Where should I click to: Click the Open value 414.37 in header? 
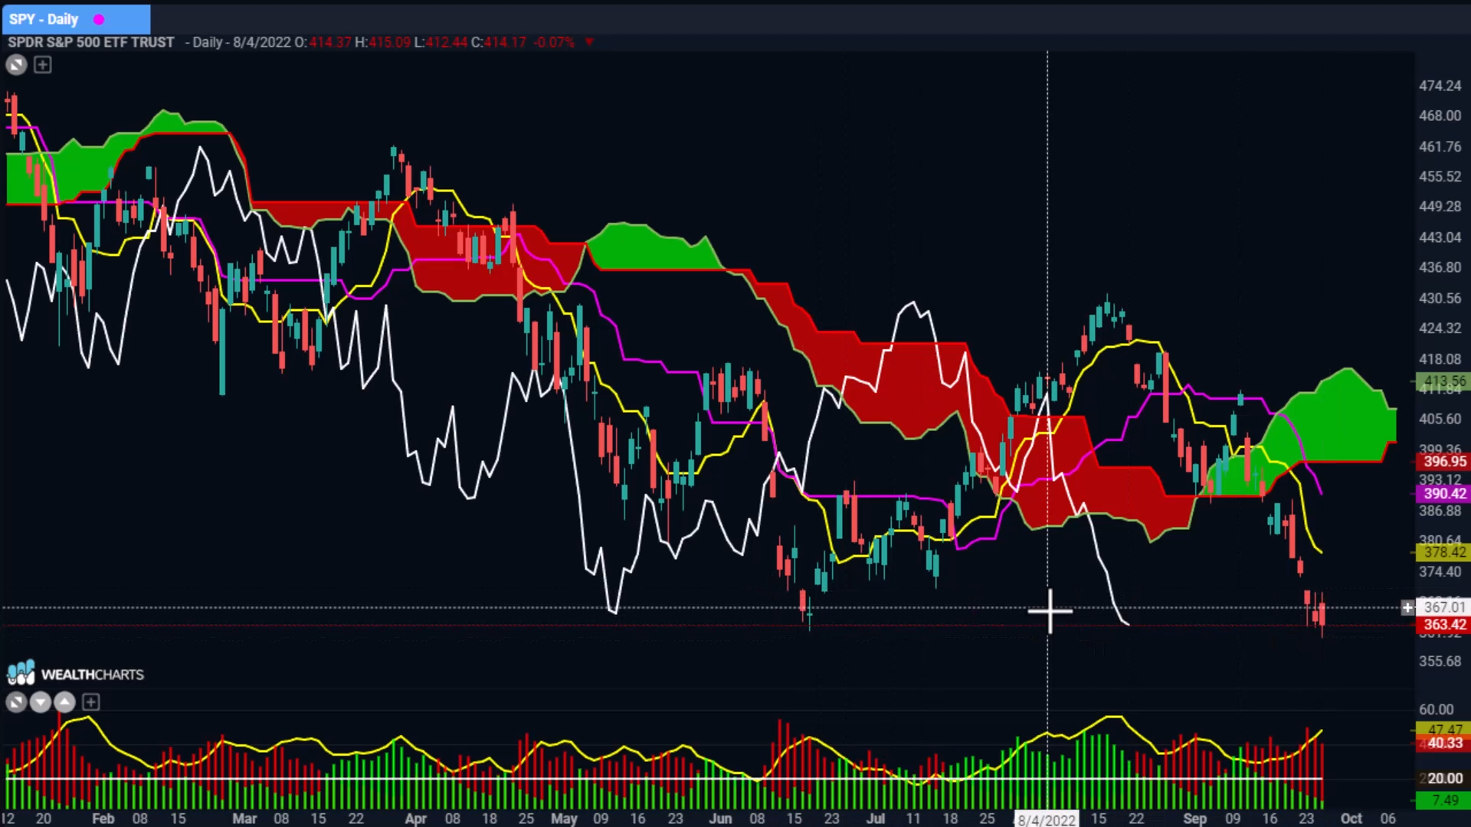330,42
